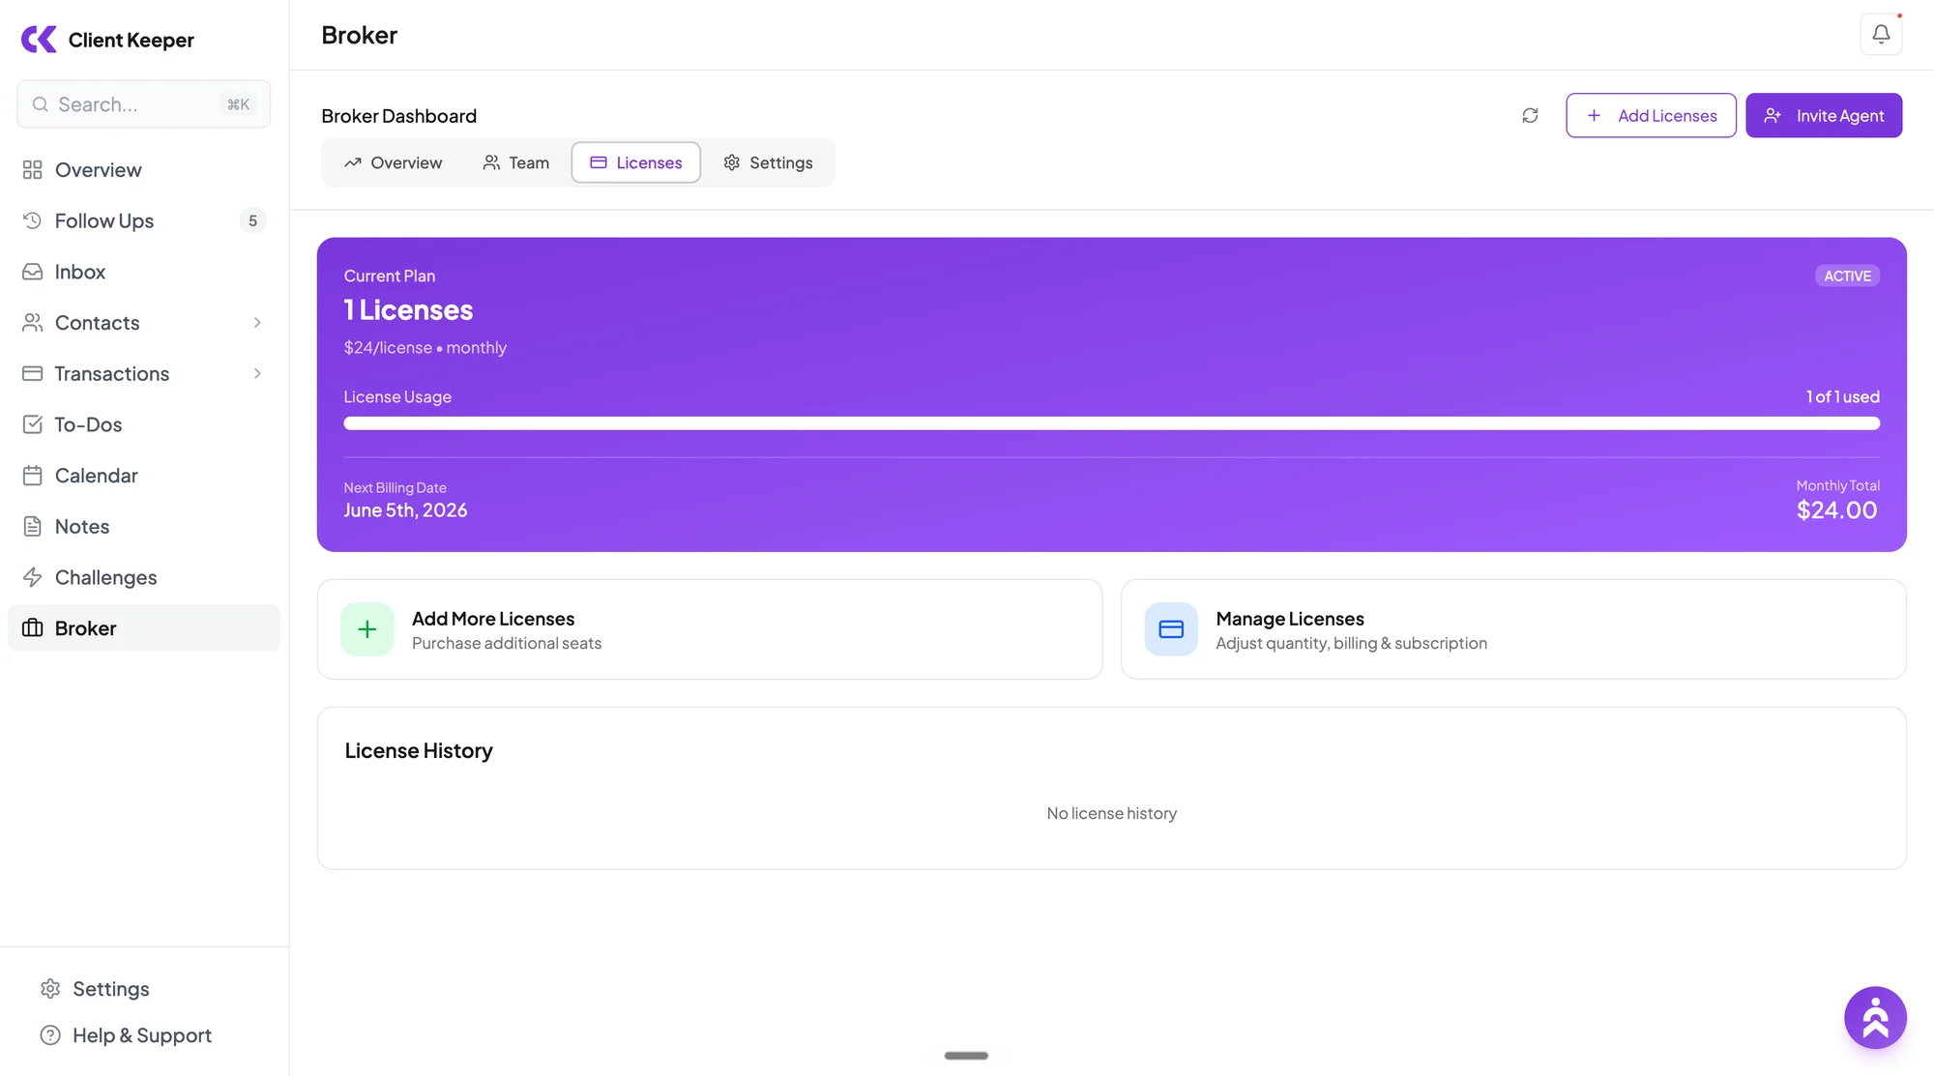Click the Client Keeper logo icon
Image resolution: width=1934 pixels, height=1076 pixels.
[39, 39]
